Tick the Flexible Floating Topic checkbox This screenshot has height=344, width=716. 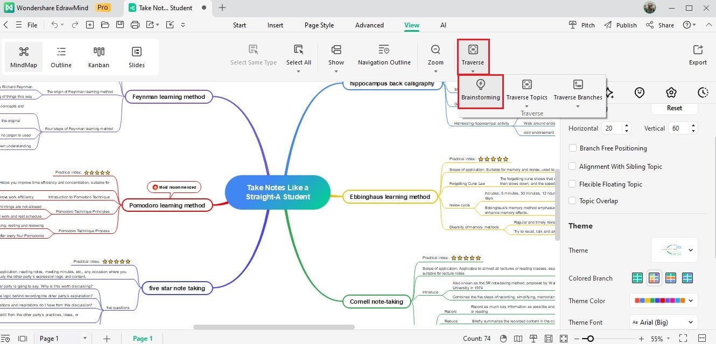pyautogui.click(x=573, y=184)
